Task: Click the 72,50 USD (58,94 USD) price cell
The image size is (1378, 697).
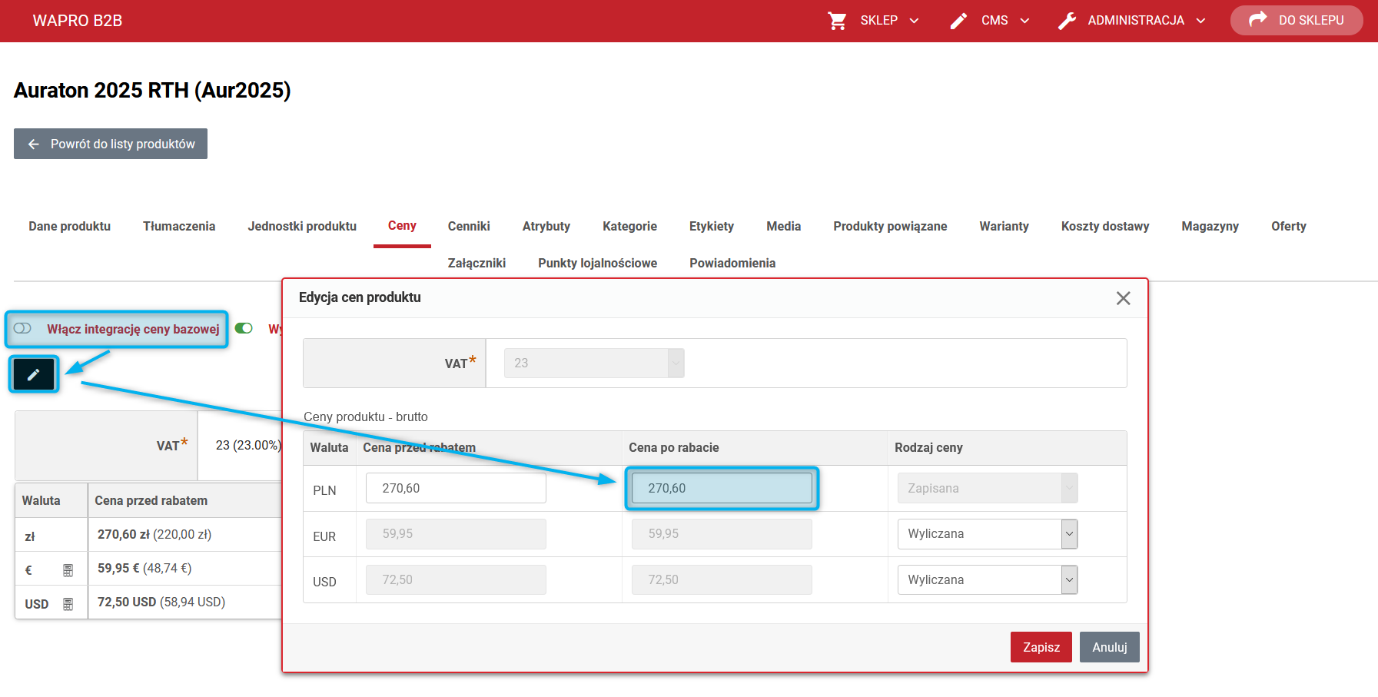Action: [x=161, y=602]
